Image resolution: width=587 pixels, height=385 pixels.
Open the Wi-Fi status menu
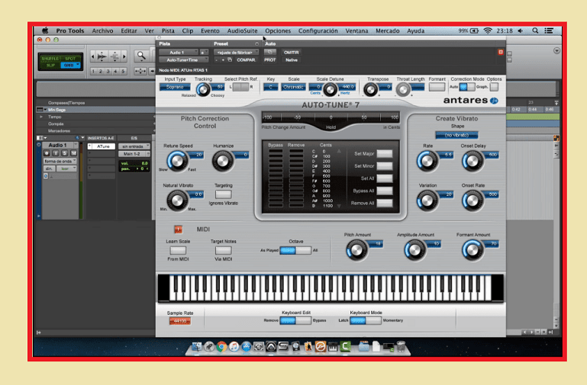pyautogui.click(x=488, y=30)
